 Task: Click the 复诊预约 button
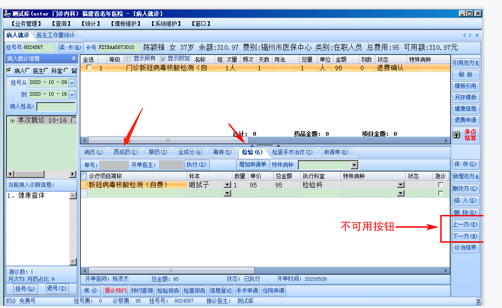[116, 291]
